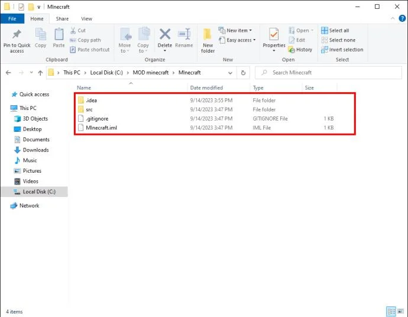Click Edit in the Open group

297,40
